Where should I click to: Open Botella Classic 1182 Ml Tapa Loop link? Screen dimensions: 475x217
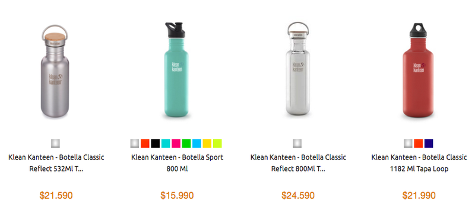click(419, 163)
